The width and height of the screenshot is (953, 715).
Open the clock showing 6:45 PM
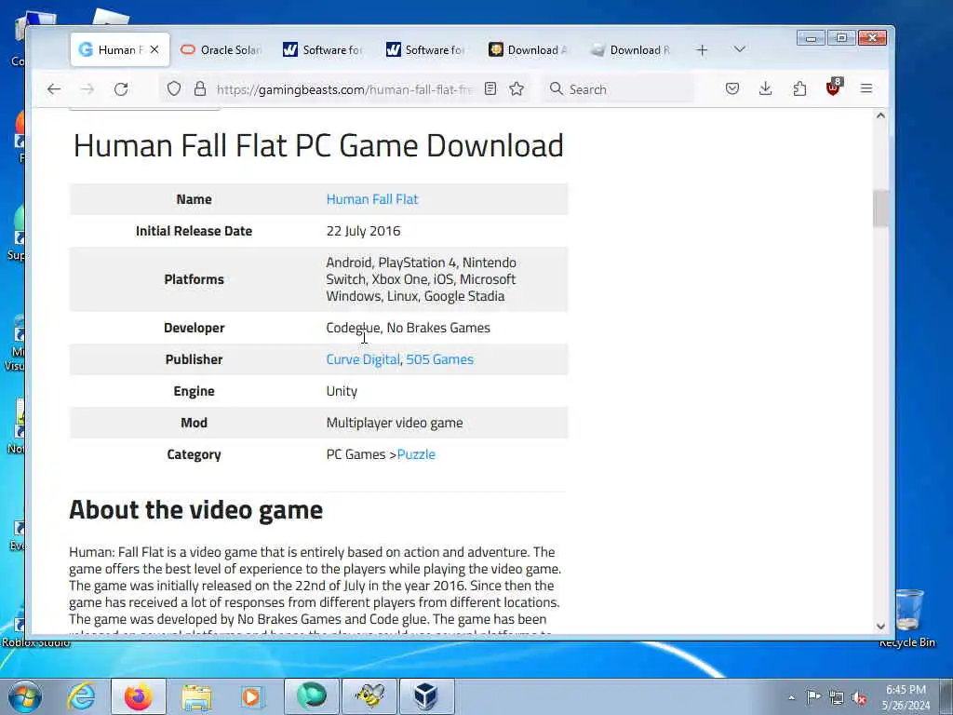point(906,697)
